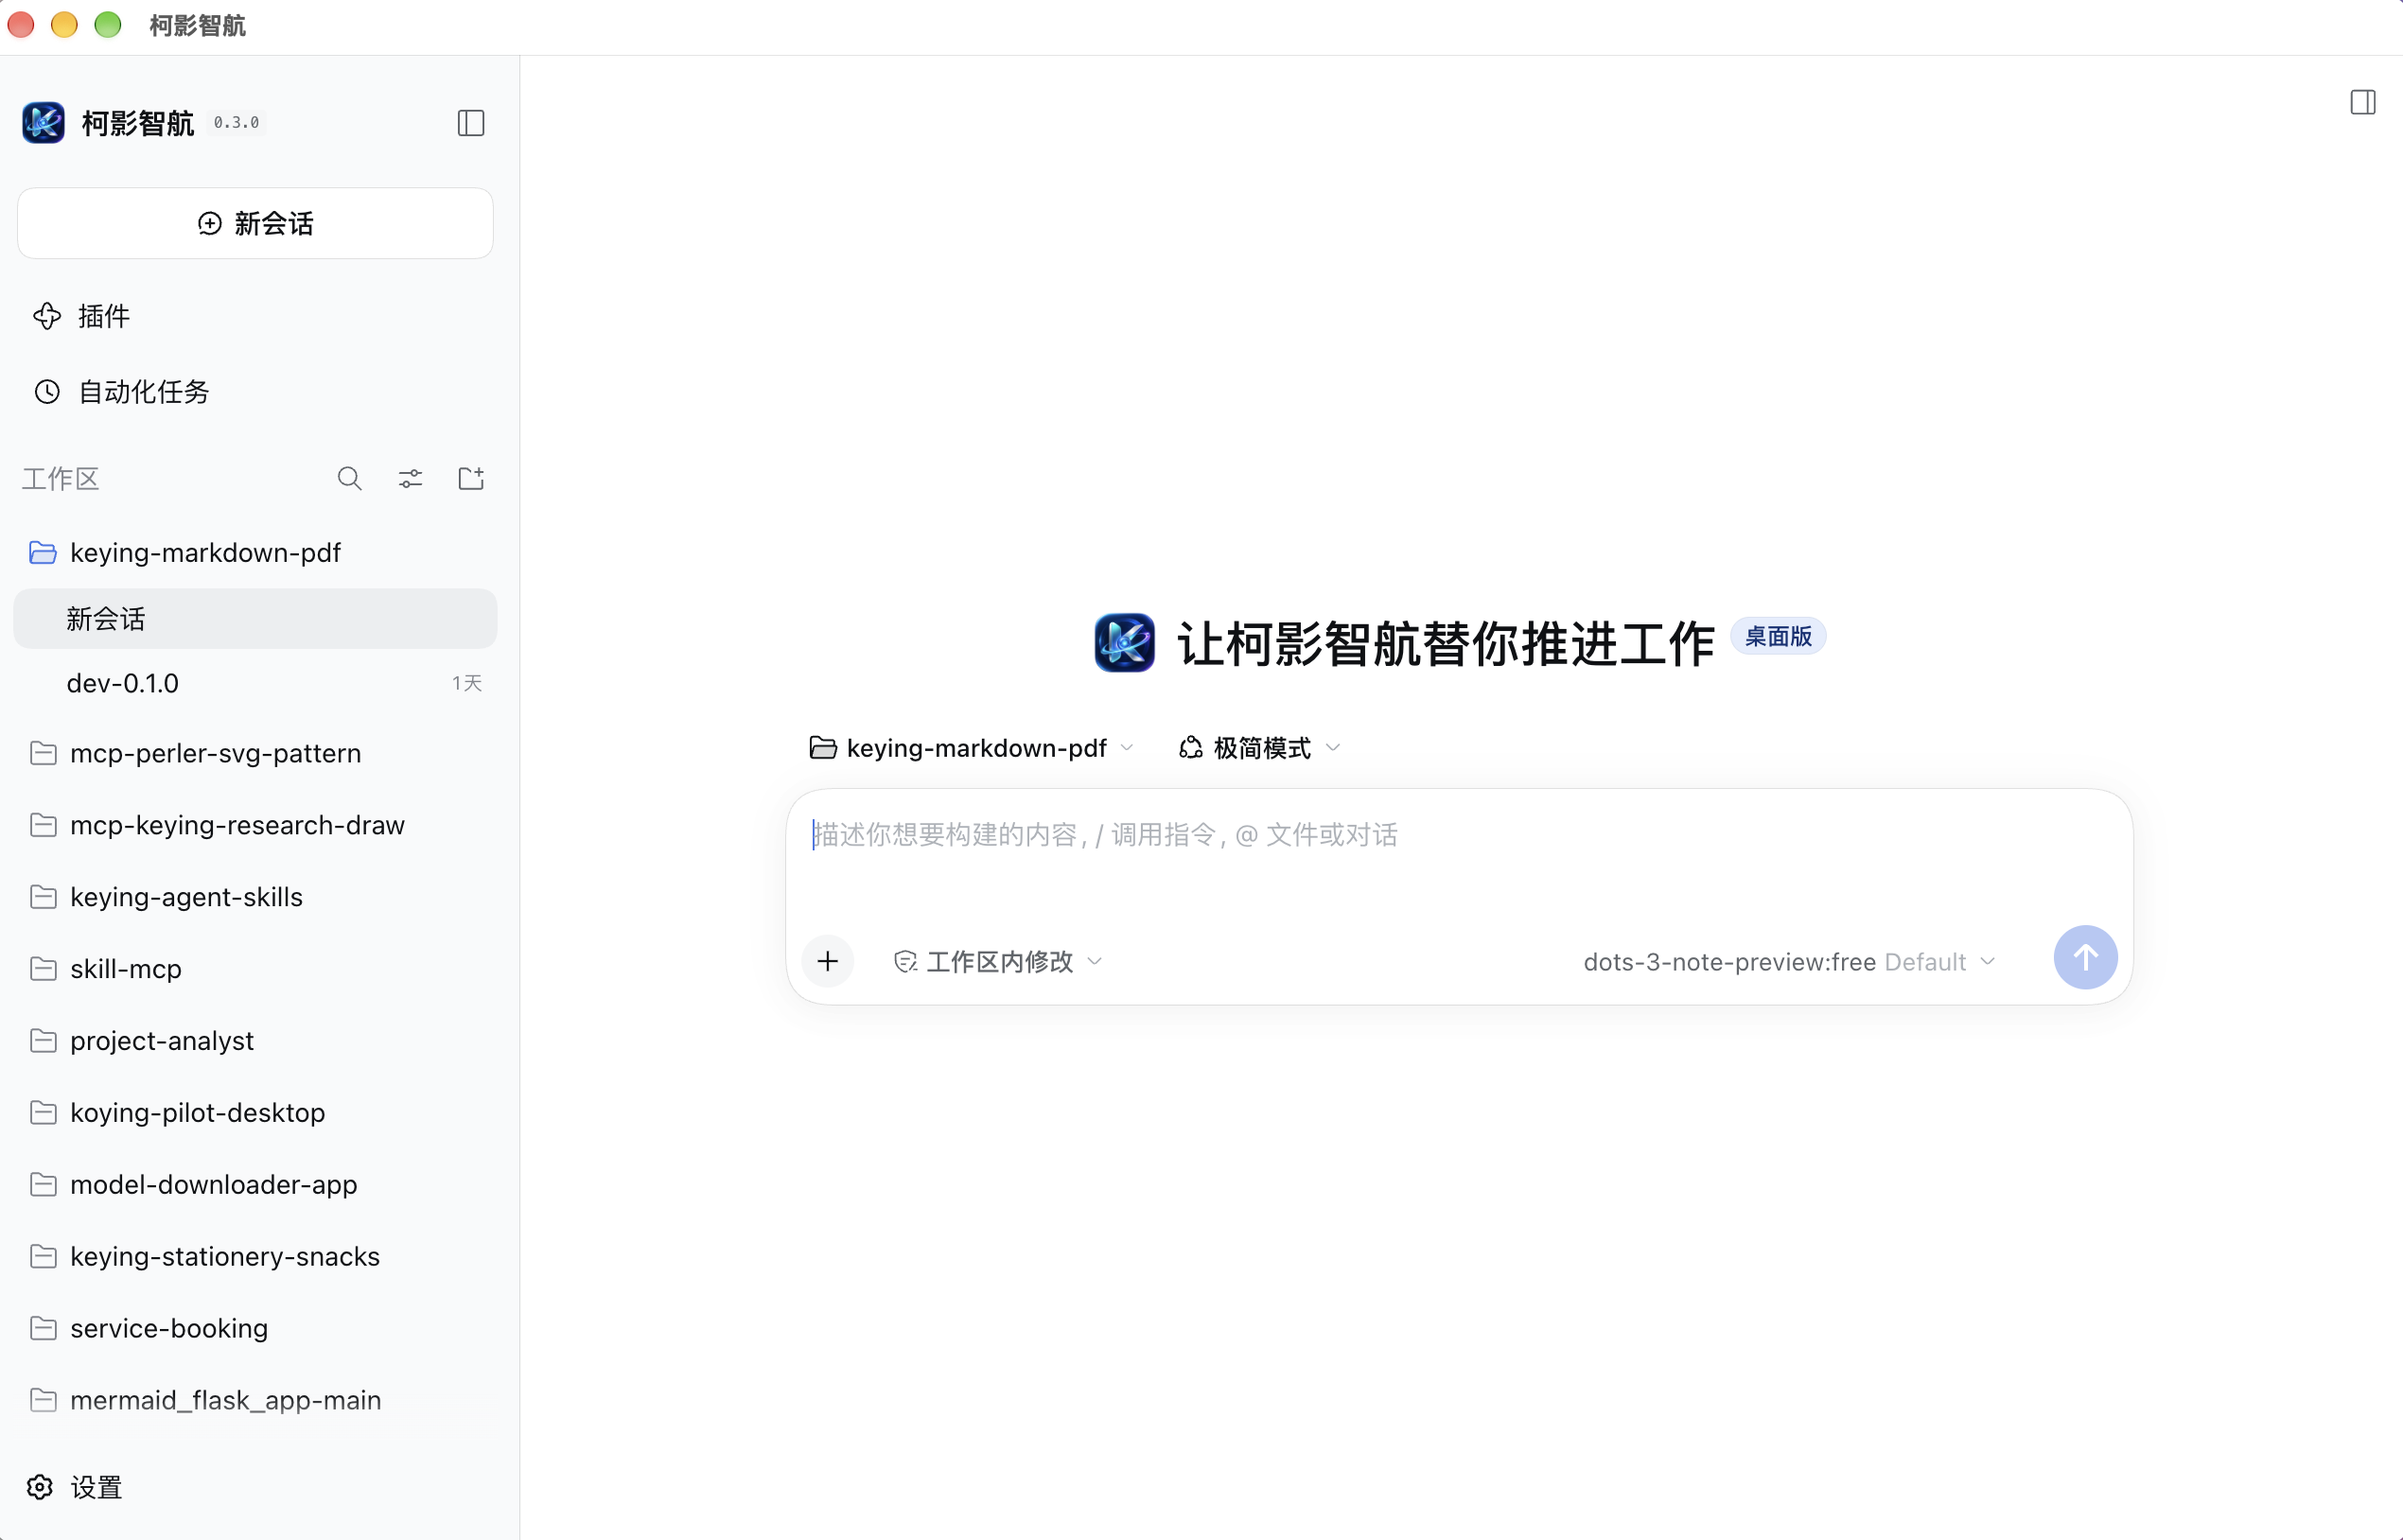
Task: Open service-booking workspace
Action: (255, 1329)
